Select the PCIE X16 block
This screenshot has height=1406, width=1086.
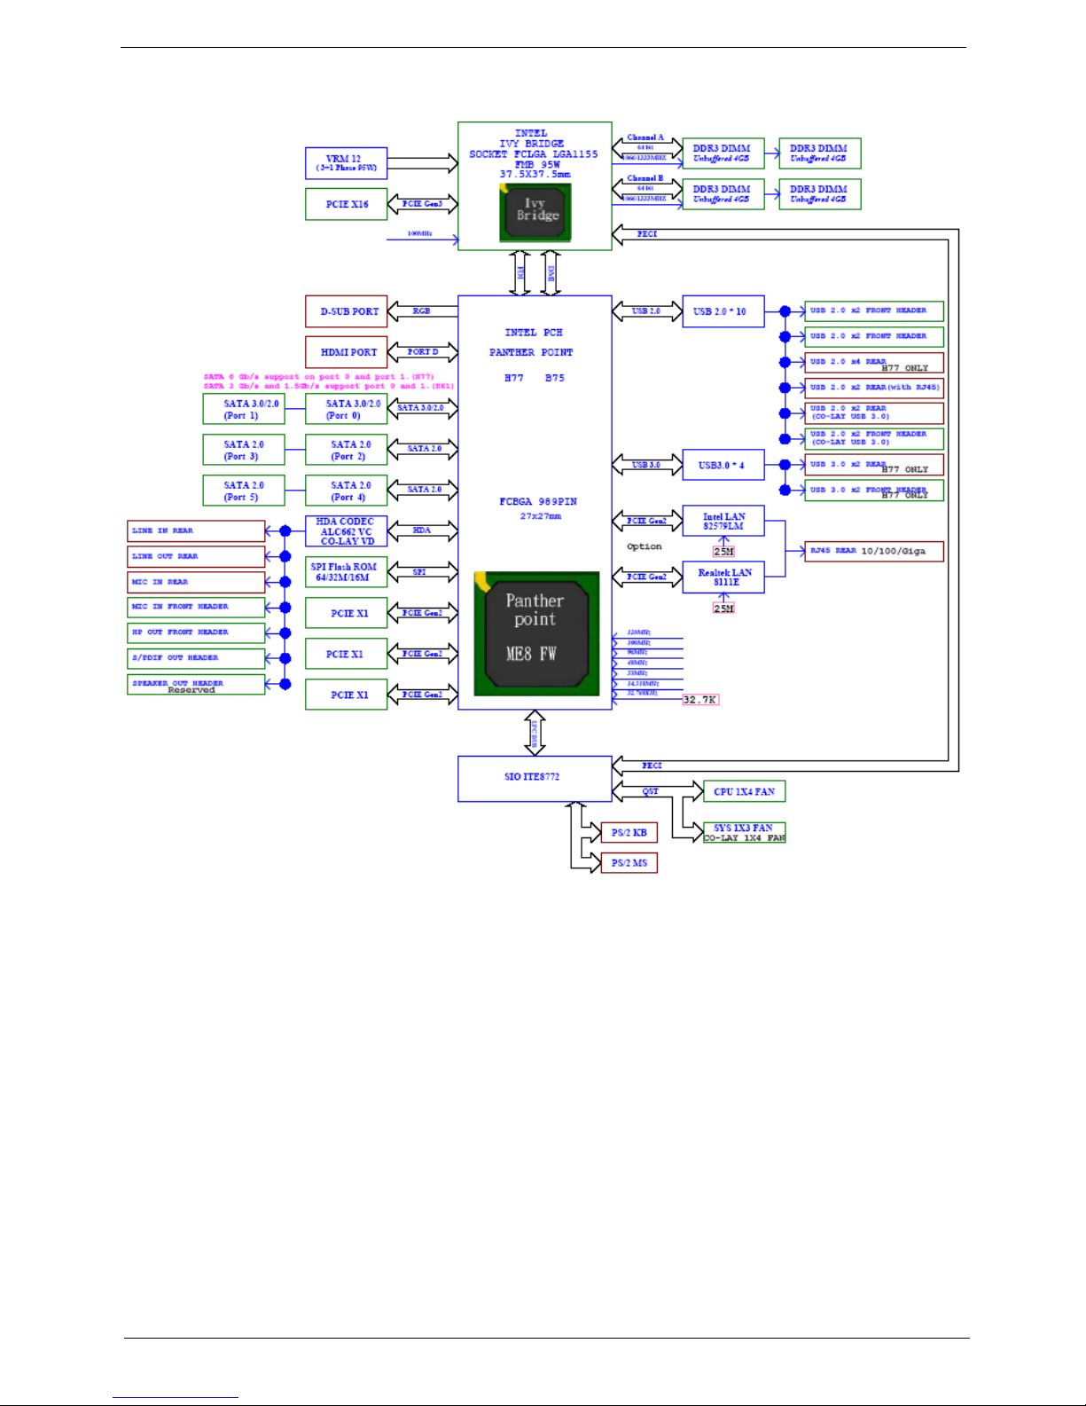click(x=346, y=204)
